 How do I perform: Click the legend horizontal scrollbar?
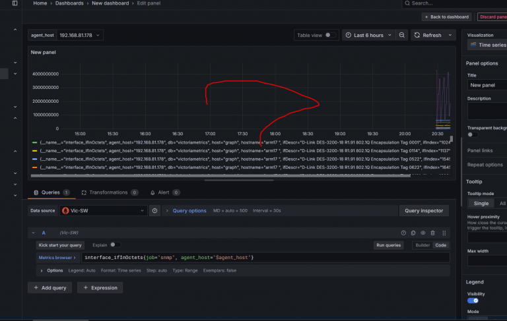(x=220, y=176)
